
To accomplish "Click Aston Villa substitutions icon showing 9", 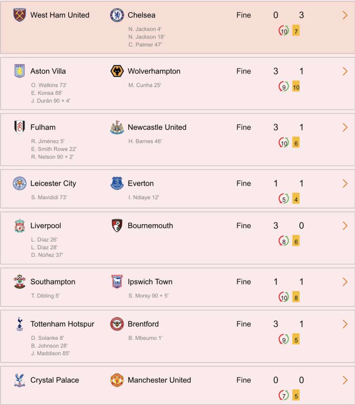I will tap(283, 87).
